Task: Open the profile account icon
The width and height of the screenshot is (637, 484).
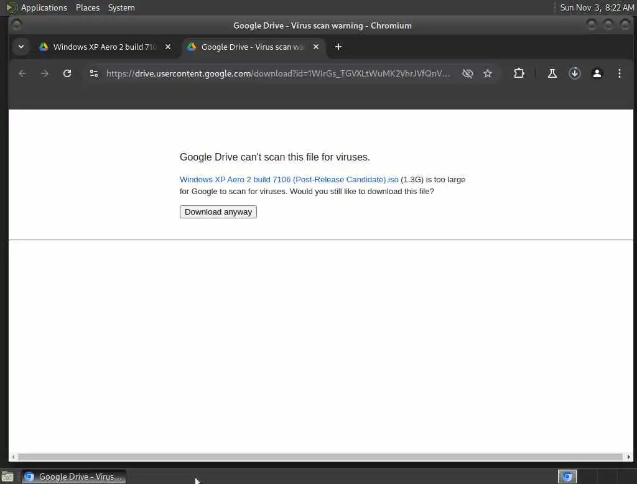Action: (x=597, y=73)
